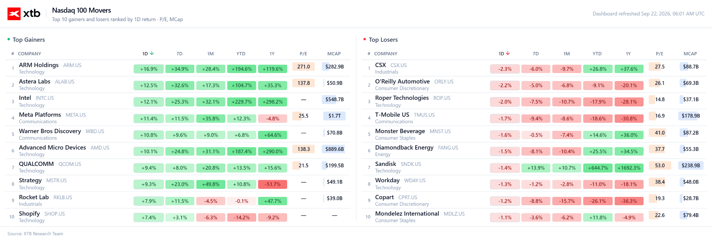The image size is (712, 240).
Task: Open ARM Holdings company row
Action: click(x=178, y=68)
